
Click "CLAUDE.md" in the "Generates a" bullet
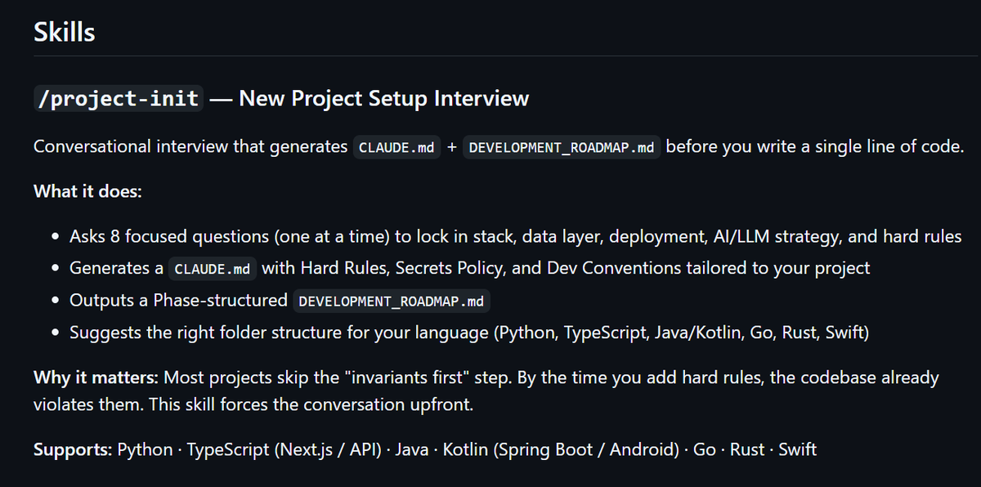pyautogui.click(x=213, y=269)
